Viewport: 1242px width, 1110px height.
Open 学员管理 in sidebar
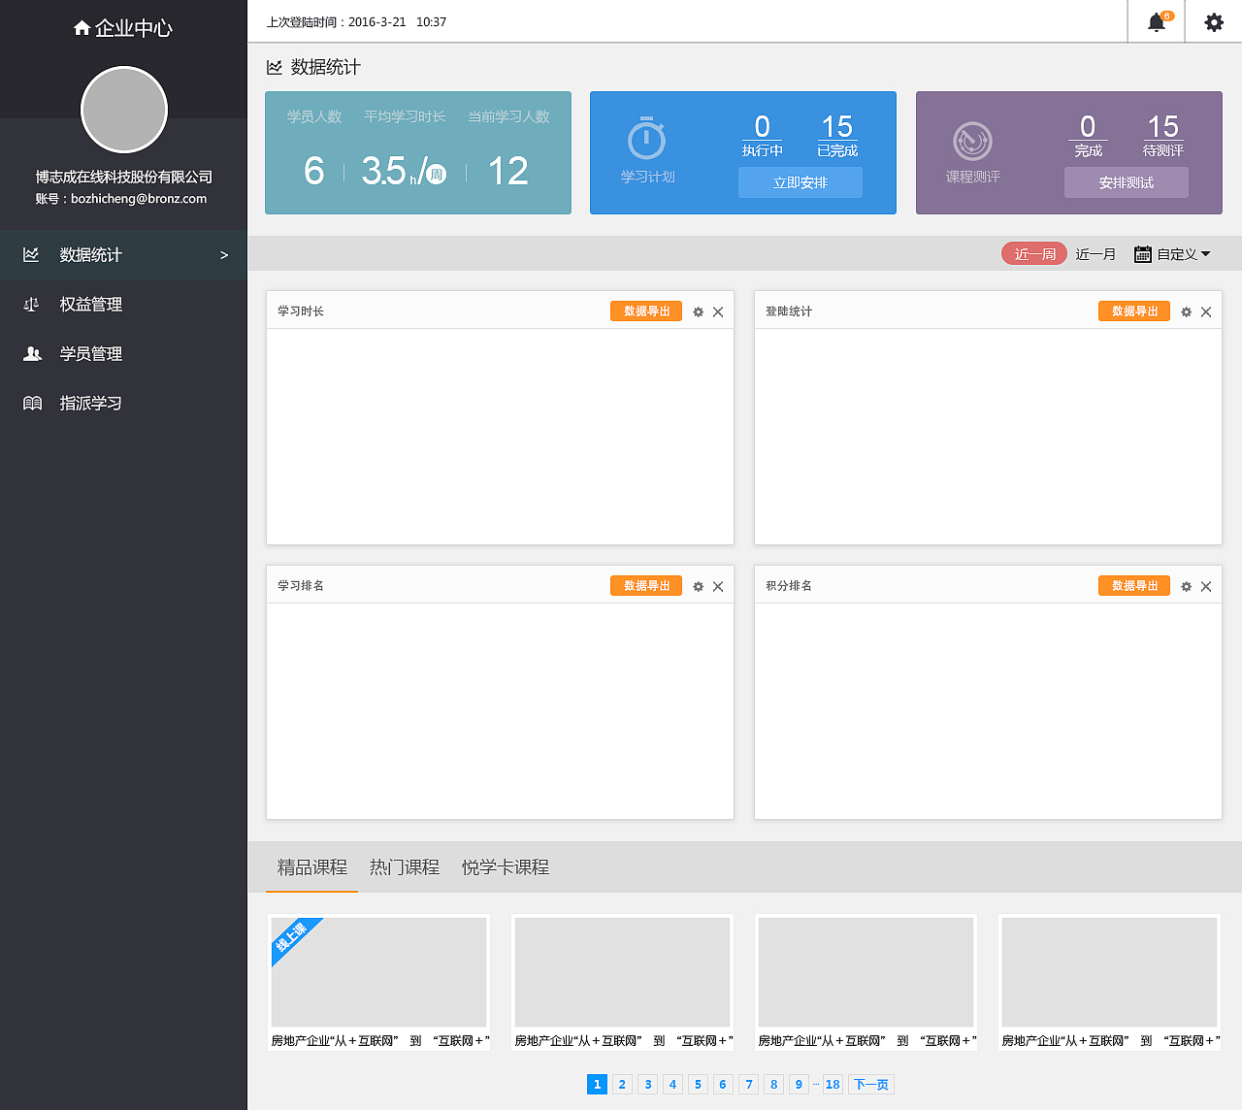123,353
